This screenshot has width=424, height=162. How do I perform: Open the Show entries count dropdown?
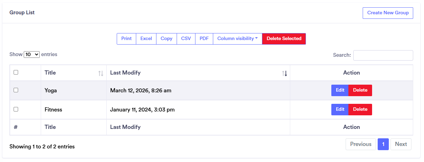pyautogui.click(x=32, y=55)
